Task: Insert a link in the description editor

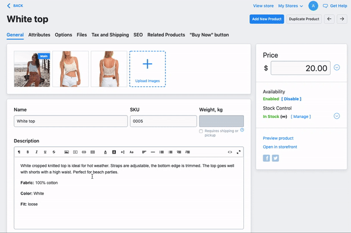Action: click(84, 152)
